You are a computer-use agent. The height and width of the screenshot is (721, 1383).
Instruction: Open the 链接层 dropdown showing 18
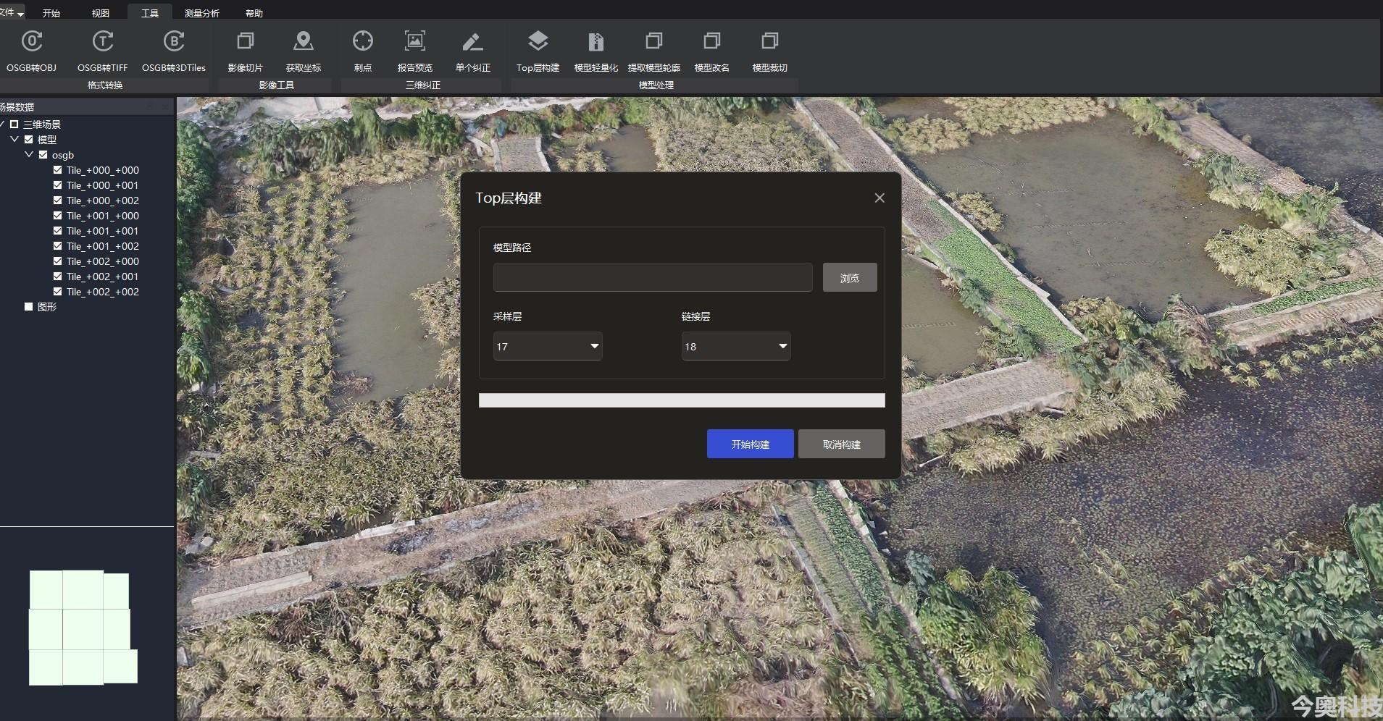(736, 346)
